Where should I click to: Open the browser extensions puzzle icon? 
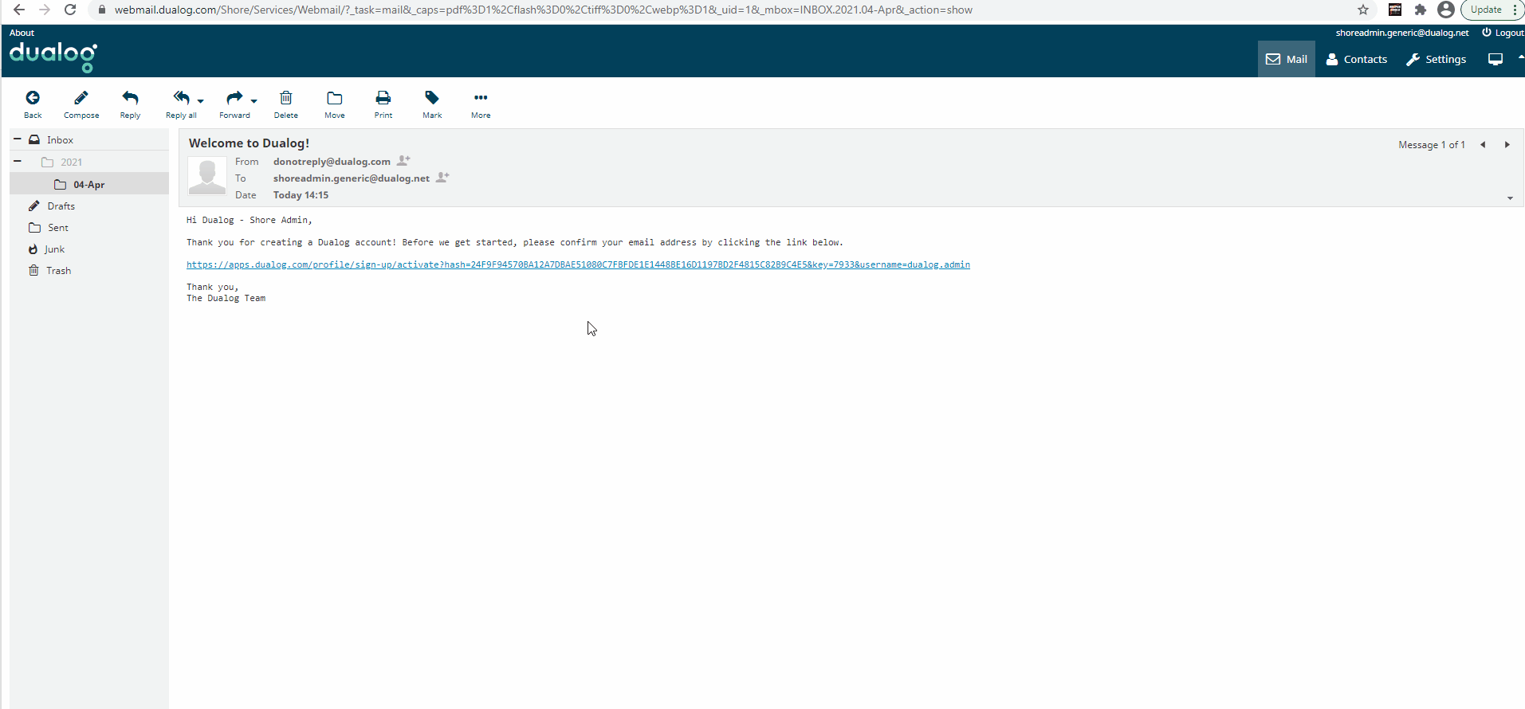tap(1421, 10)
